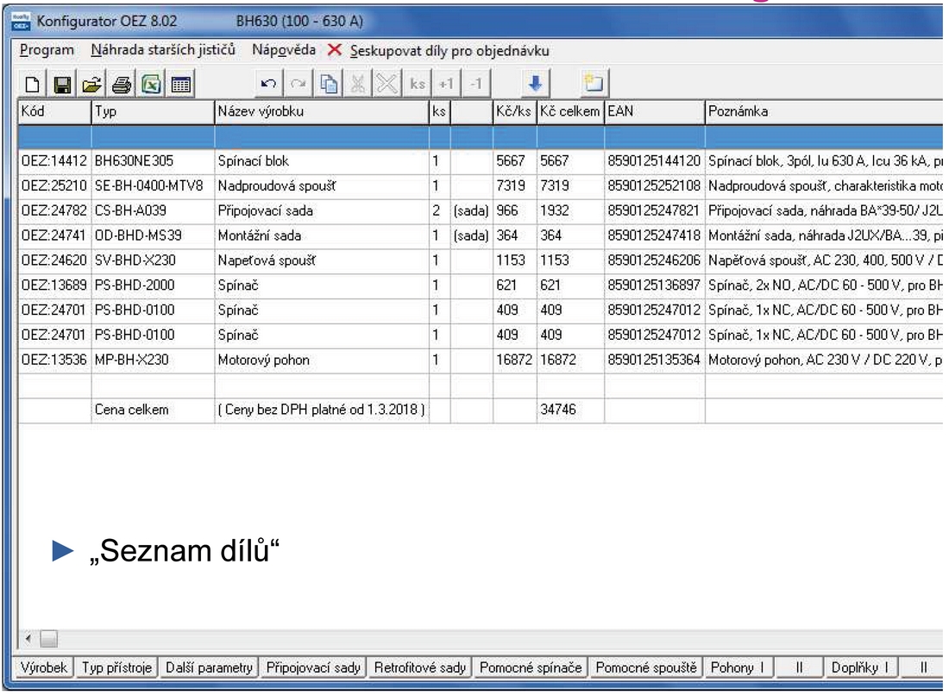Copy the selected row

pyautogui.click(x=328, y=85)
